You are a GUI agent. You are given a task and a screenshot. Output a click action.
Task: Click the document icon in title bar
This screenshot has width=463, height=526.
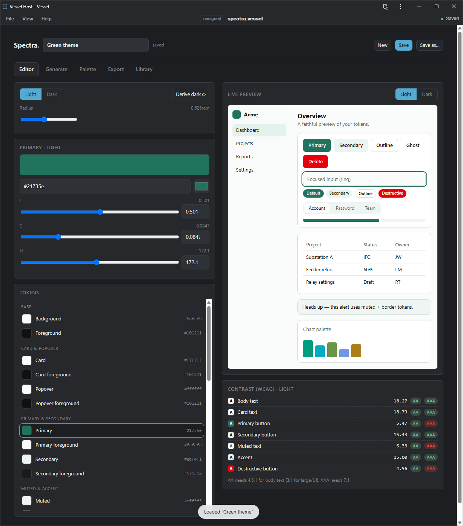tap(385, 6)
